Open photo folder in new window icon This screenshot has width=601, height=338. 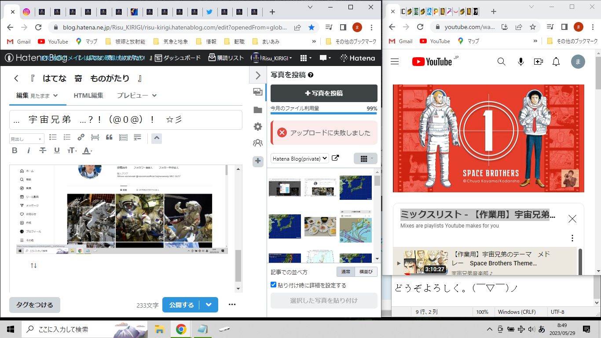[x=335, y=158]
